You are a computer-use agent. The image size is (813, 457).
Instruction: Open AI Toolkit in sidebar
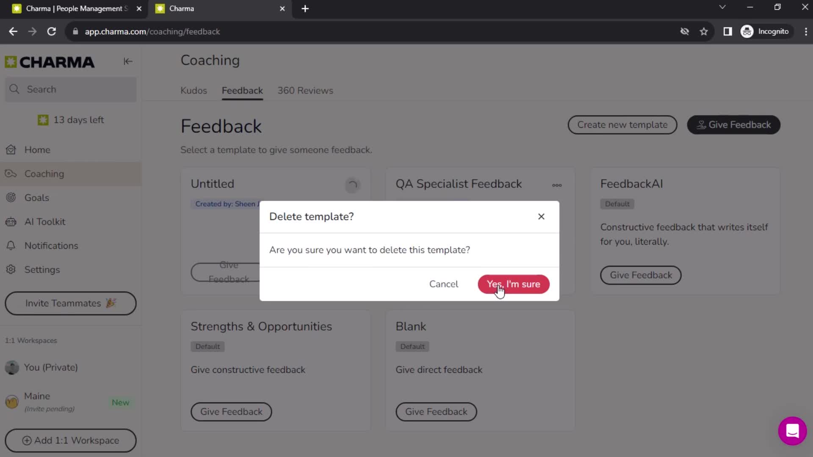pos(71,222)
